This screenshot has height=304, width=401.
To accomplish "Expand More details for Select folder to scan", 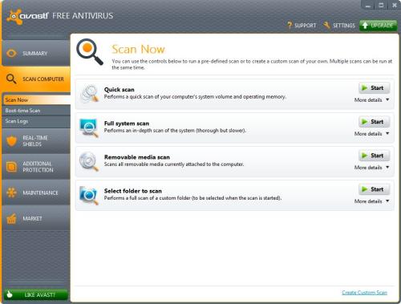I will (x=371, y=201).
